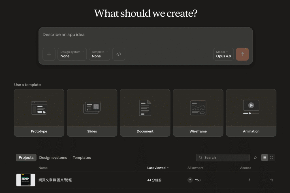Open the more options ellipsis for the project
Viewport: 290px width, 193px height.
pyautogui.click(x=264, y=180)
